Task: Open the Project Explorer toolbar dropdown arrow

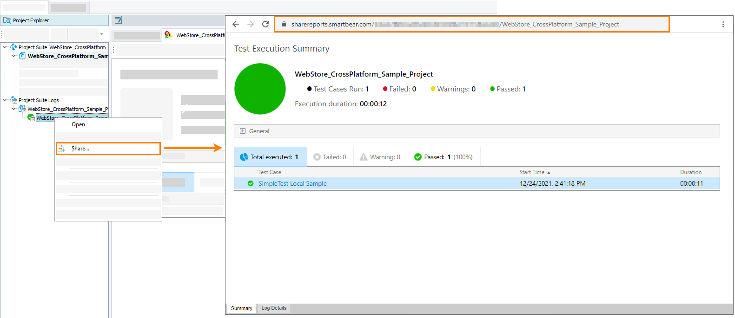Action: [102, 34]
